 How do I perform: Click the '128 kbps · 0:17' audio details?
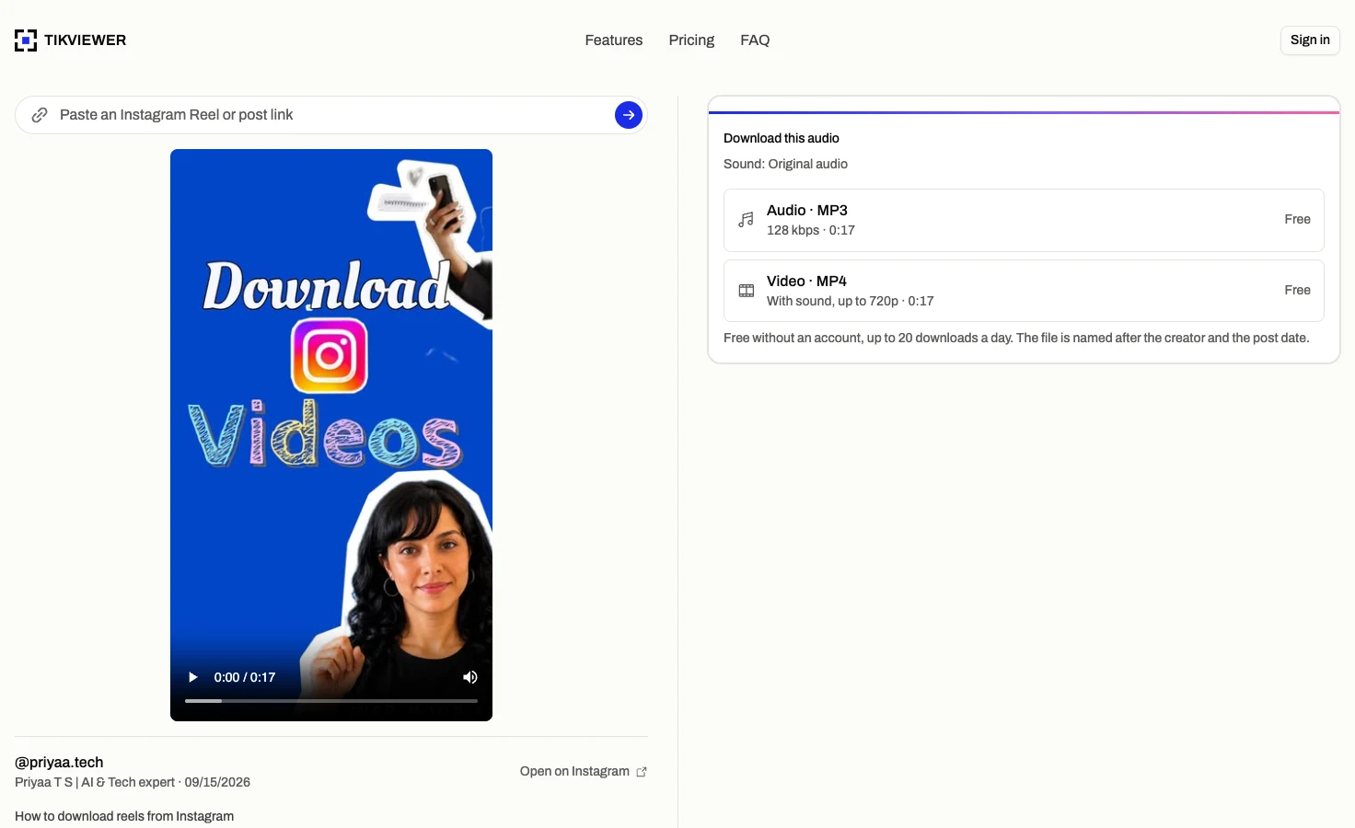click(x=811, y=230)
